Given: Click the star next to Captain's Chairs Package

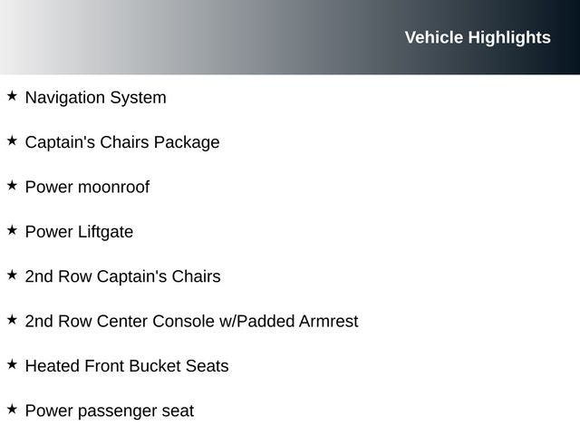Looking at the screenshot, I should coord(12,140).
